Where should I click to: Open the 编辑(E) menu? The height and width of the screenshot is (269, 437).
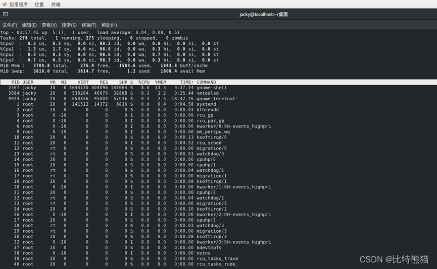tap(29, 25)
